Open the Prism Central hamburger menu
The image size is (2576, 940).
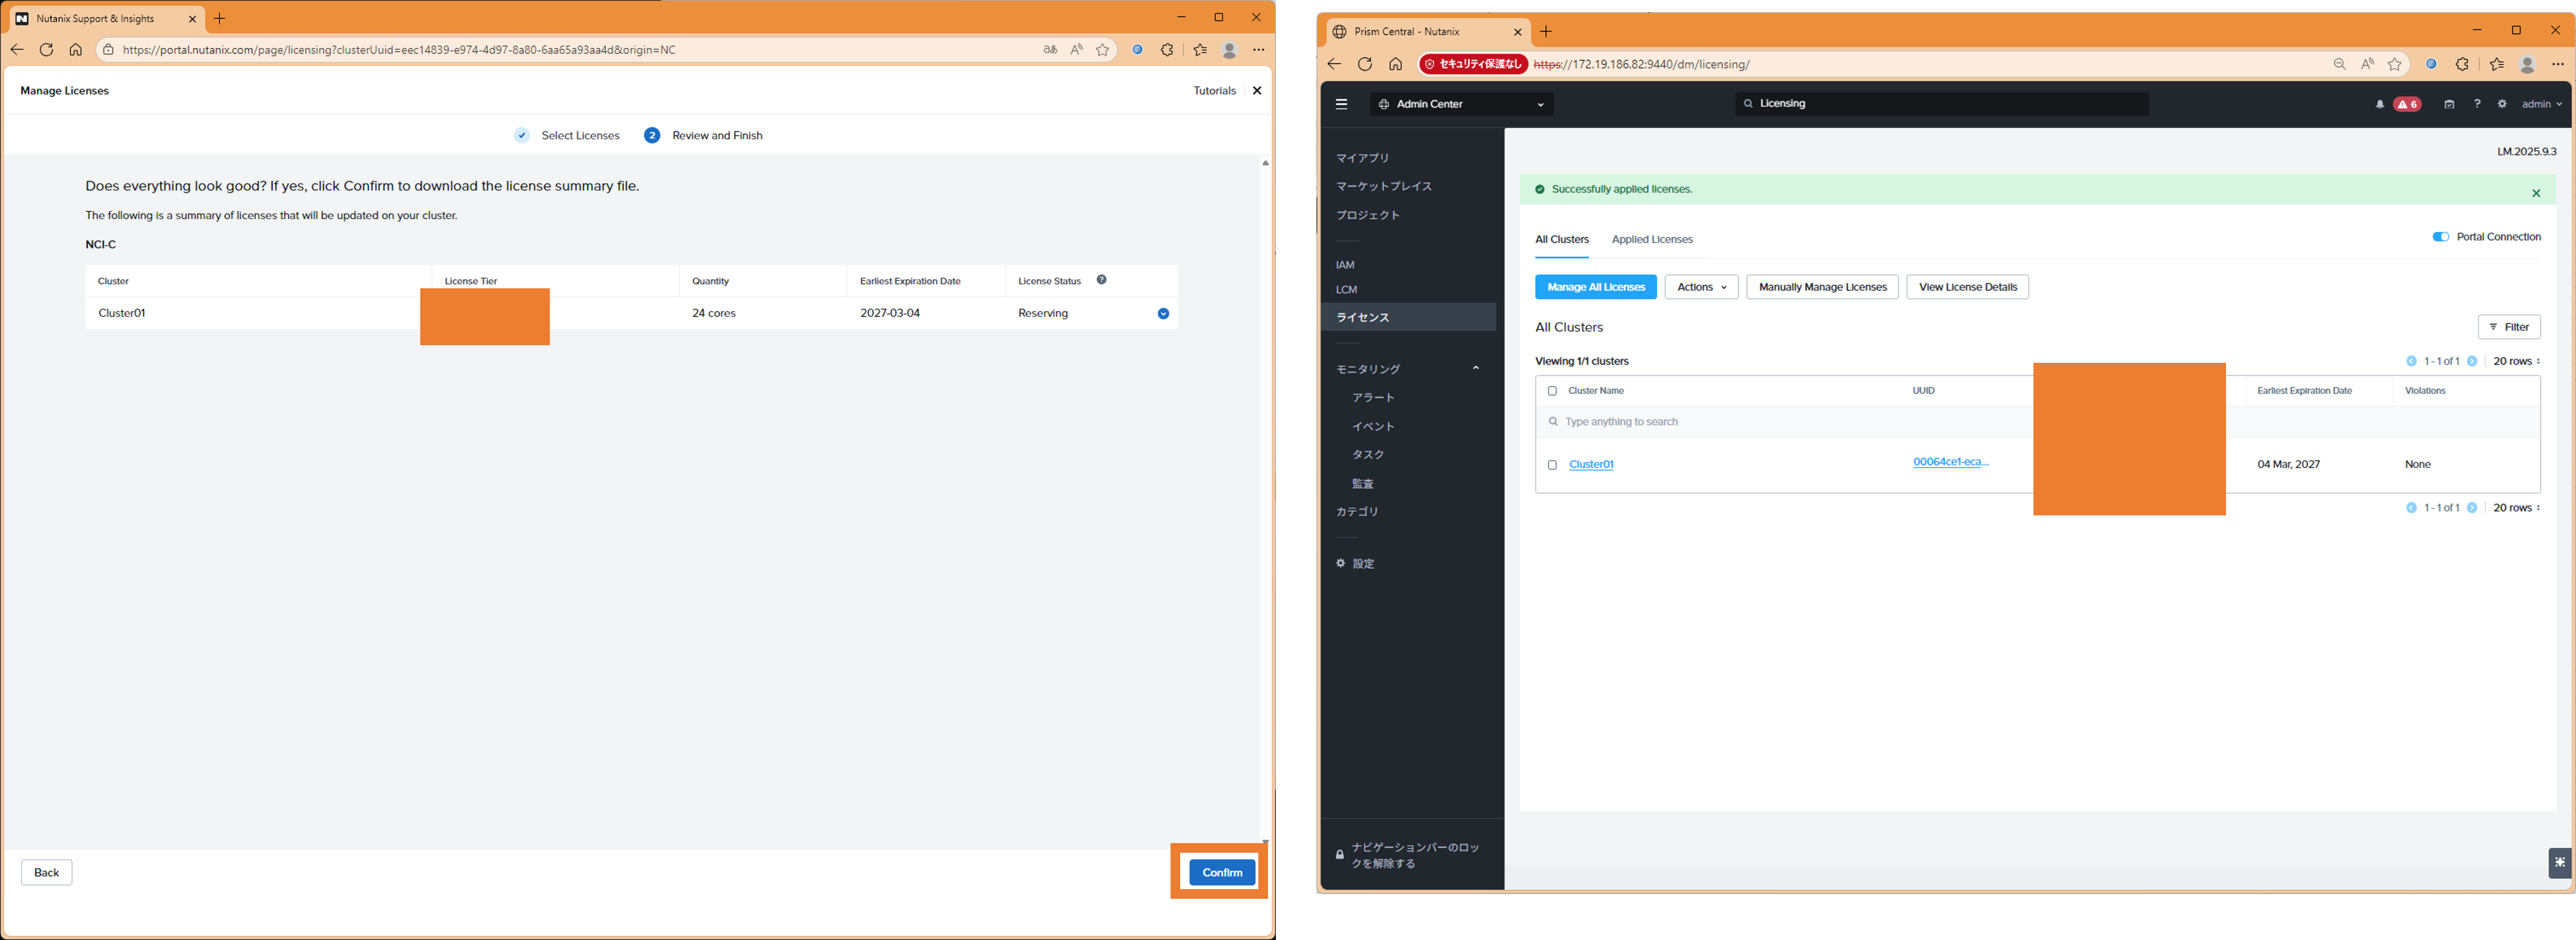(1341, 104)
